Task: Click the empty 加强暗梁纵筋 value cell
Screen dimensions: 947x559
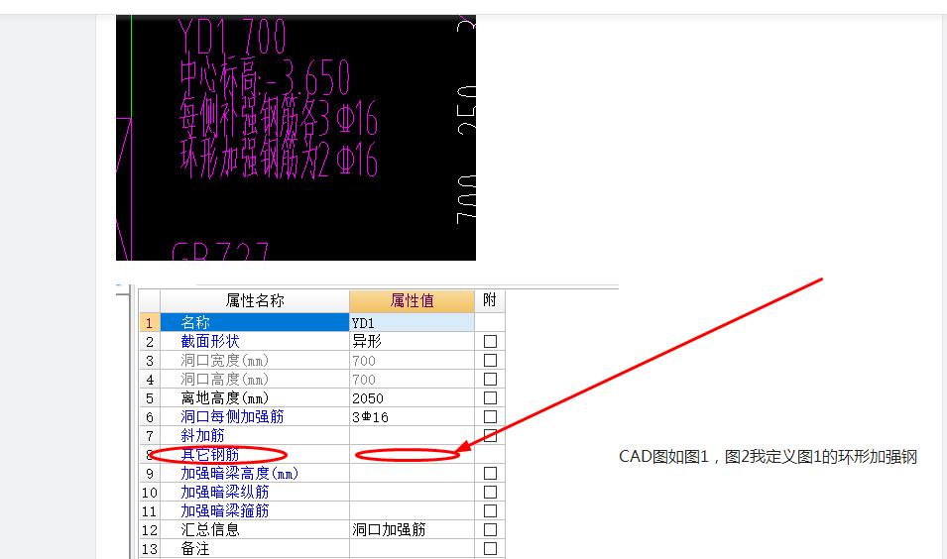Action: pyautogui.click(x=412, y=492)
